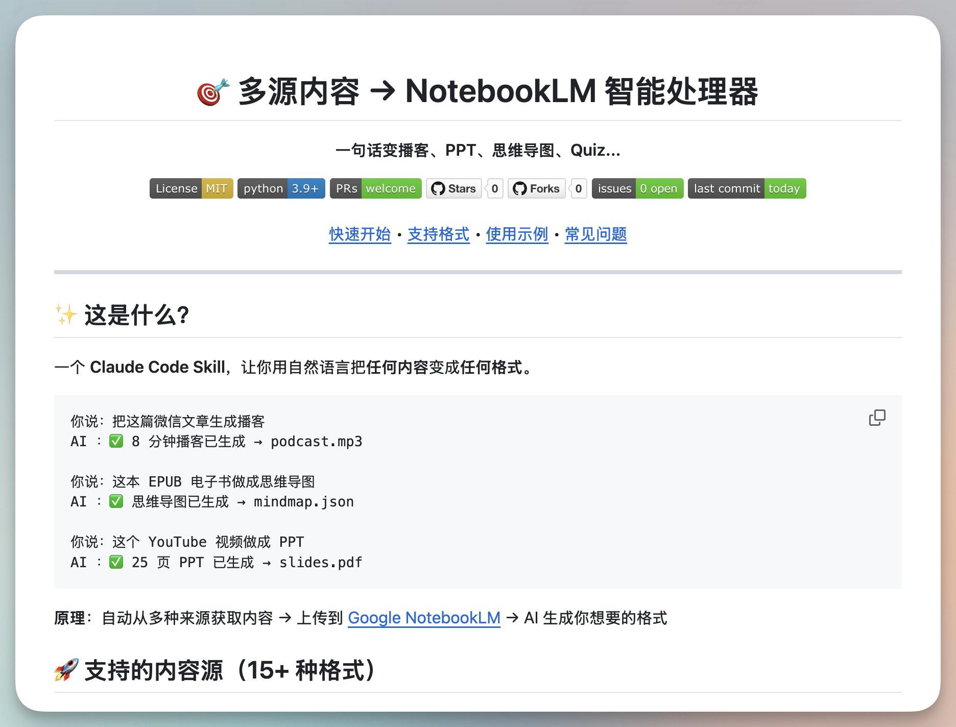This screenshot has height=727, width=956.
Task: Copy the code block with copy icon
Action: point(877,418)
